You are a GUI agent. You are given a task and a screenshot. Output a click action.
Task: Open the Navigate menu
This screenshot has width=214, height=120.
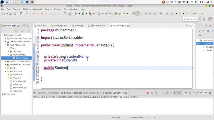pyautogui.click(x=38, y=9)
